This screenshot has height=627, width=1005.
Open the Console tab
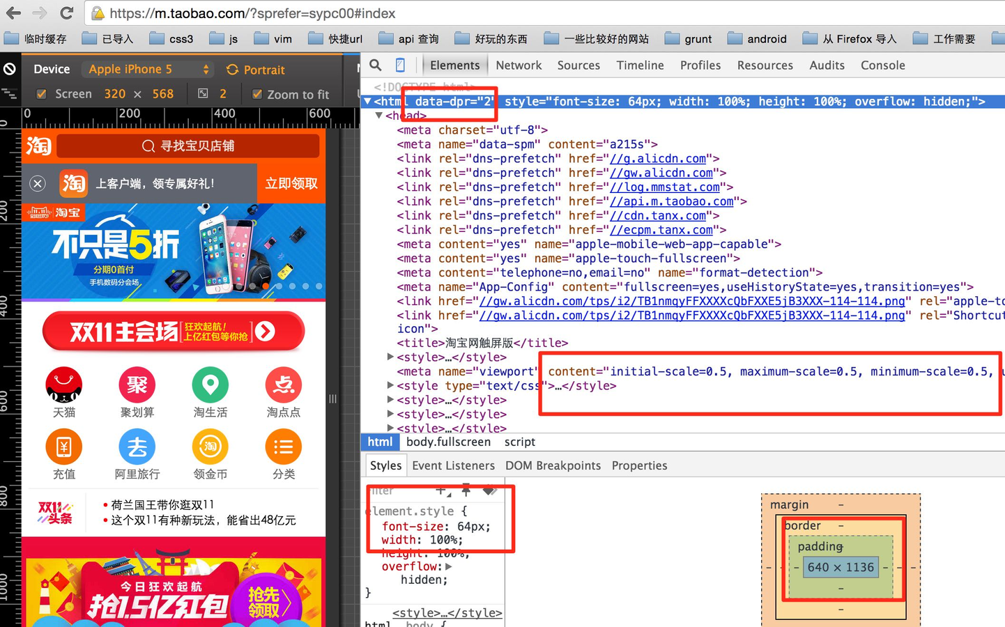[883, 65]
